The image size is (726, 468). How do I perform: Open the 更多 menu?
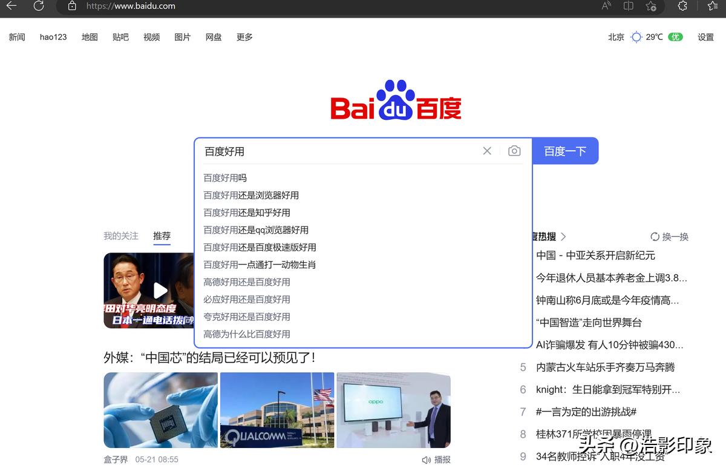pos(244,37)
